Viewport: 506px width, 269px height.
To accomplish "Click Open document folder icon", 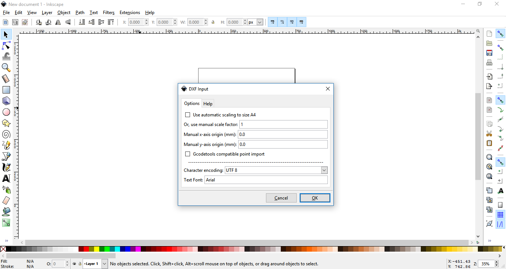I will [x=489, y=43].
